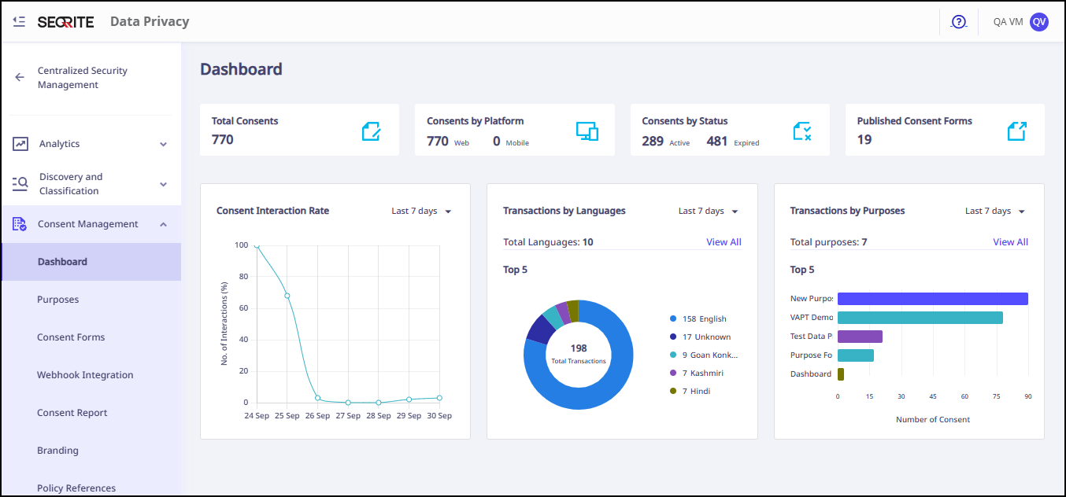This screenshot has width=1066, height=497.
Task: Open Consent Interaction Rate date range dropdown
Action: click(421, 211)
